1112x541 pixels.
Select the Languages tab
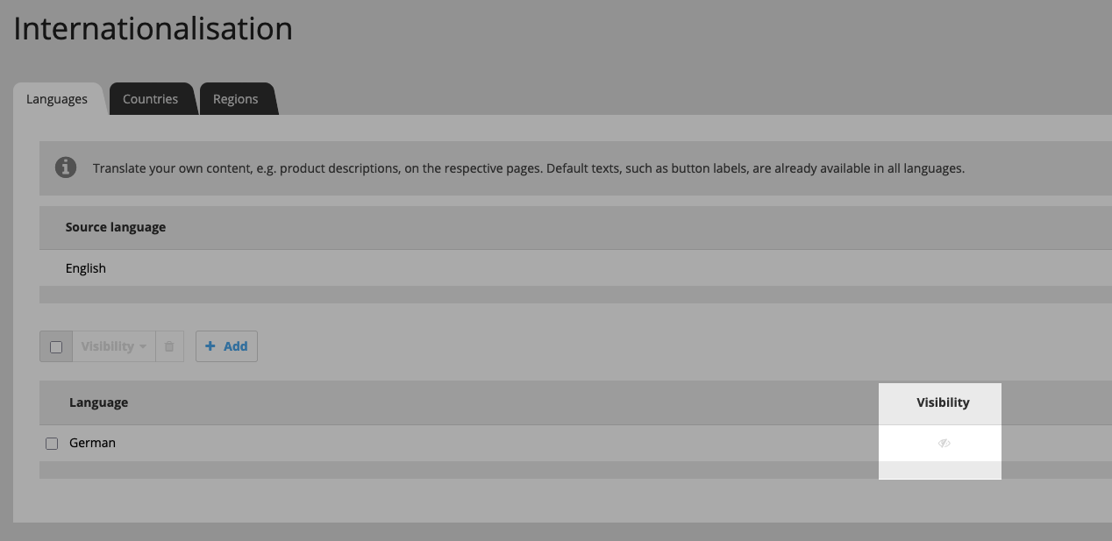(x=56, y=99)
